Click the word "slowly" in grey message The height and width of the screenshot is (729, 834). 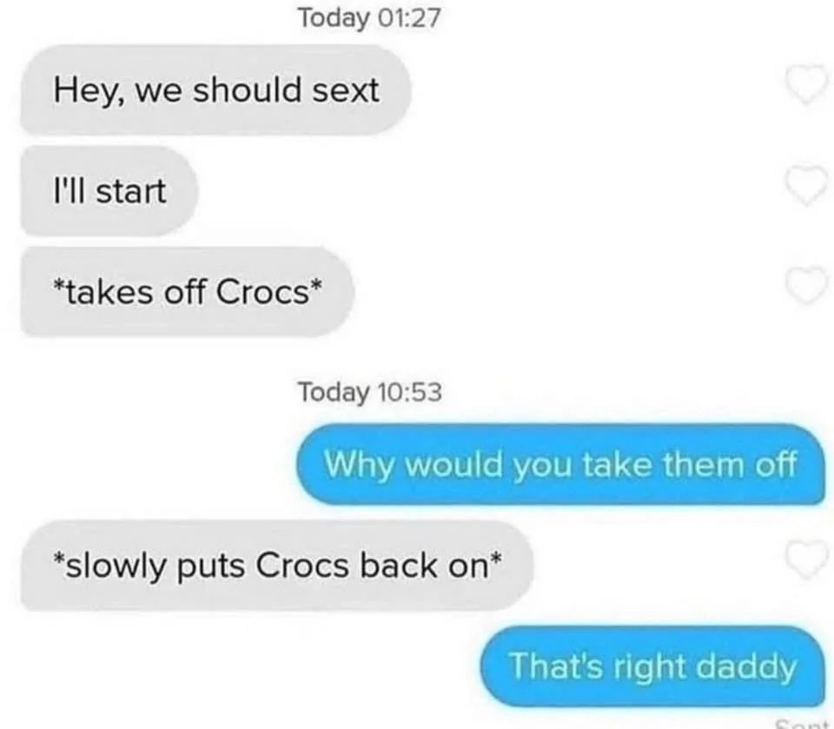[x=116, y=567]
